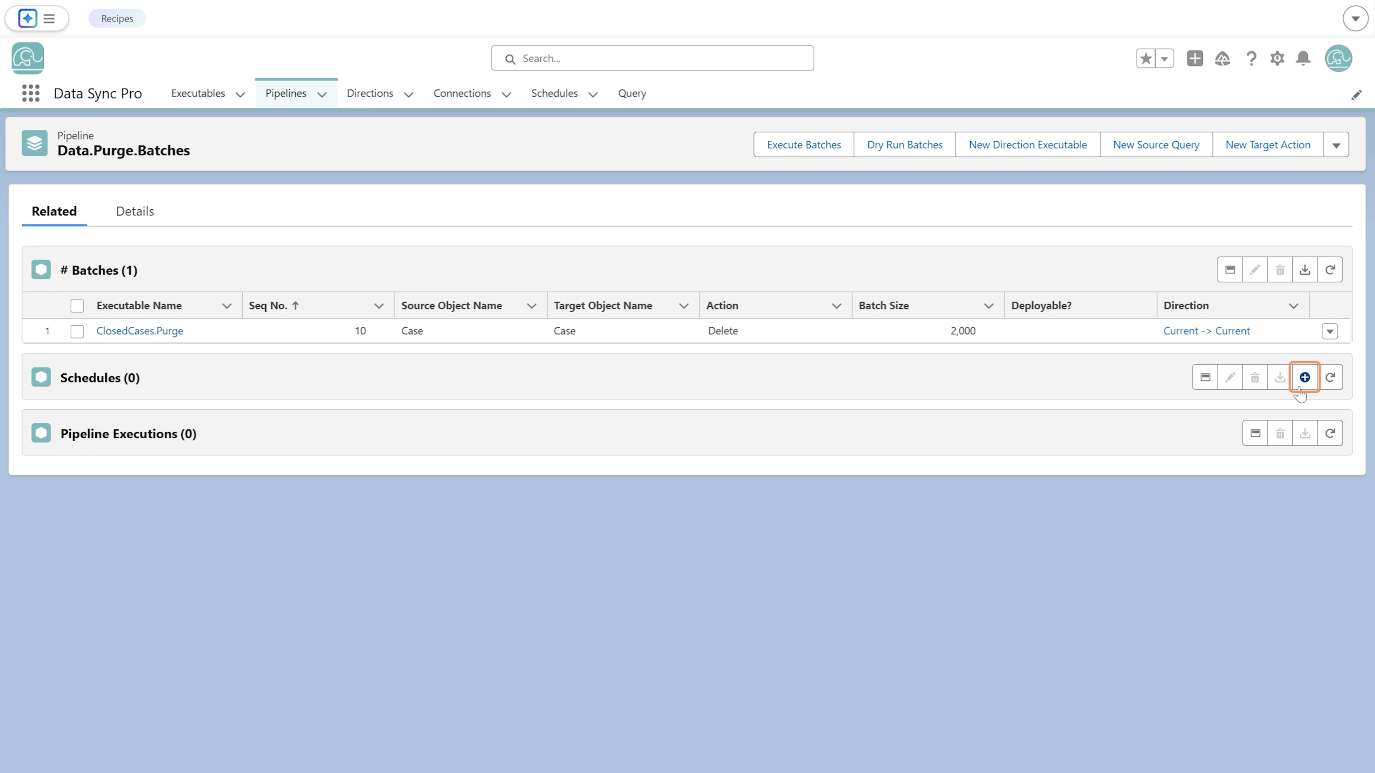Open the user profile avatar
The width and height of the screenshot is (1375, 773).
point(1338,58)
